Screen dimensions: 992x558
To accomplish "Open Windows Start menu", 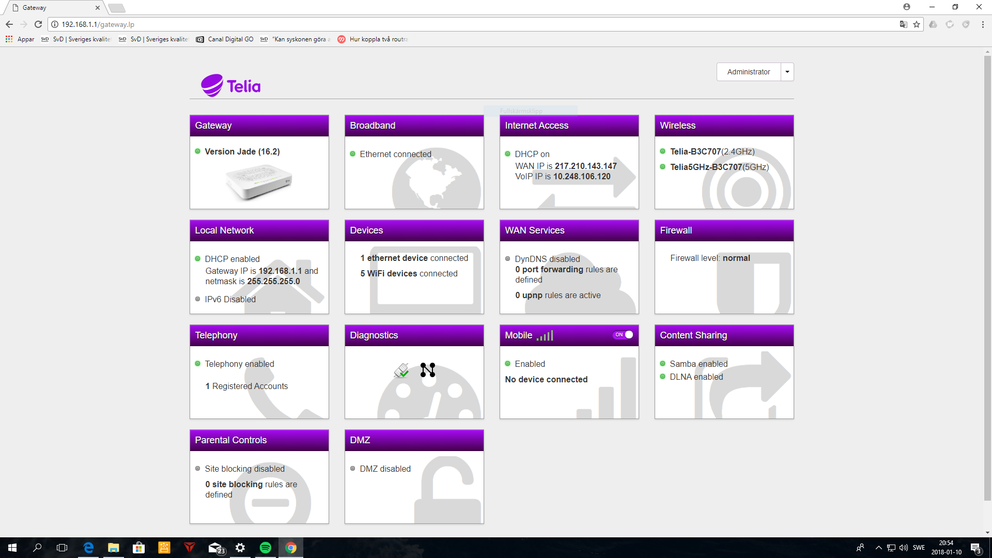I will click(x=12, y=548).
